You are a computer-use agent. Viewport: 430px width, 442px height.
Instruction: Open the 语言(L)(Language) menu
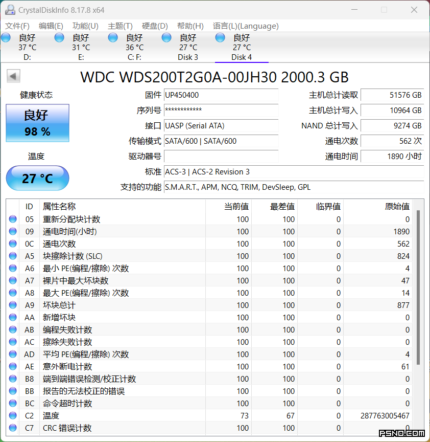click(246, 26)
